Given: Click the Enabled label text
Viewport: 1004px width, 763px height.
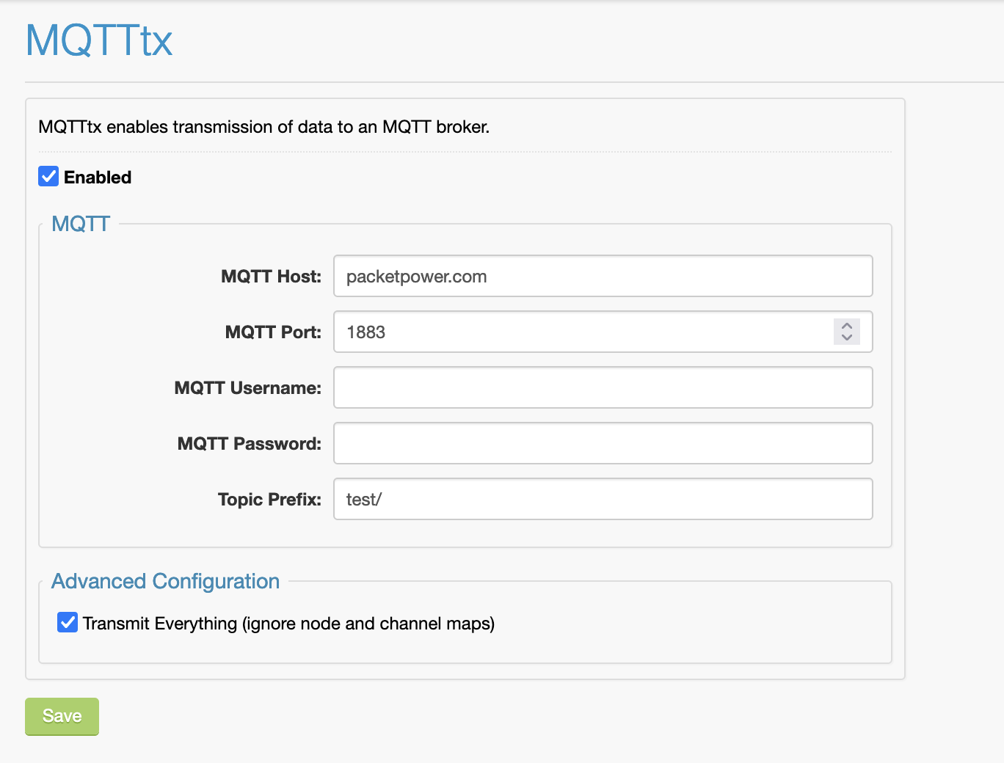Looking at the screenshot, I should (x=98, y=178).
